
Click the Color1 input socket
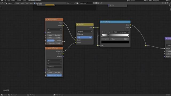pyautogui.click(x=76, y=40)
